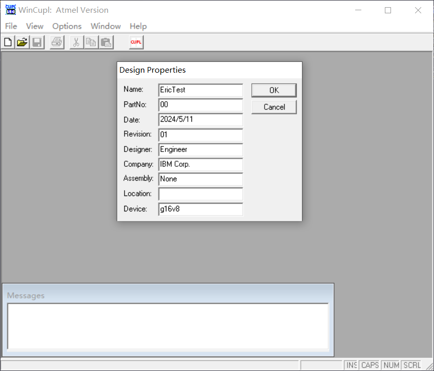The image size is (434, 371).
Task: Click the Name field containing EricTest
Action: (x=201, y=90)
